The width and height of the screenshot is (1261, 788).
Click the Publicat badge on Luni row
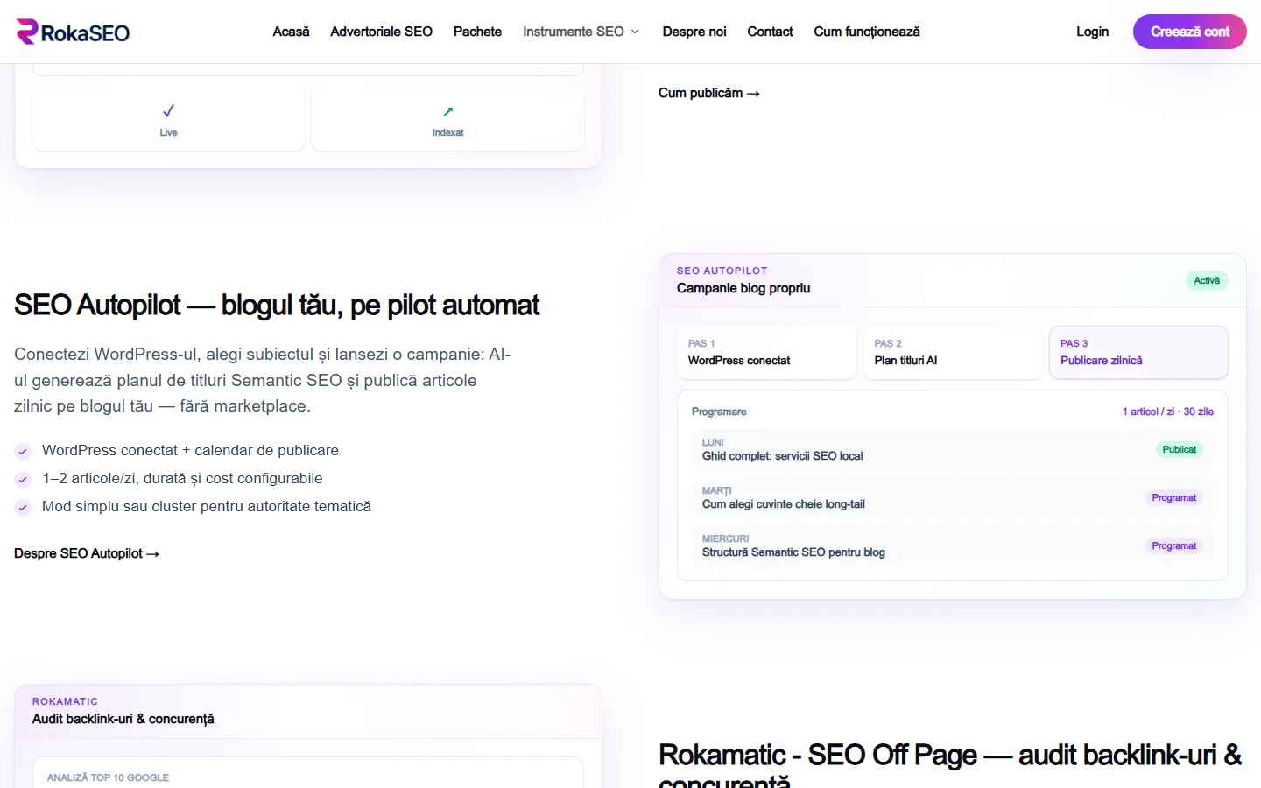pyautogui.click(x=1180, y=450)
